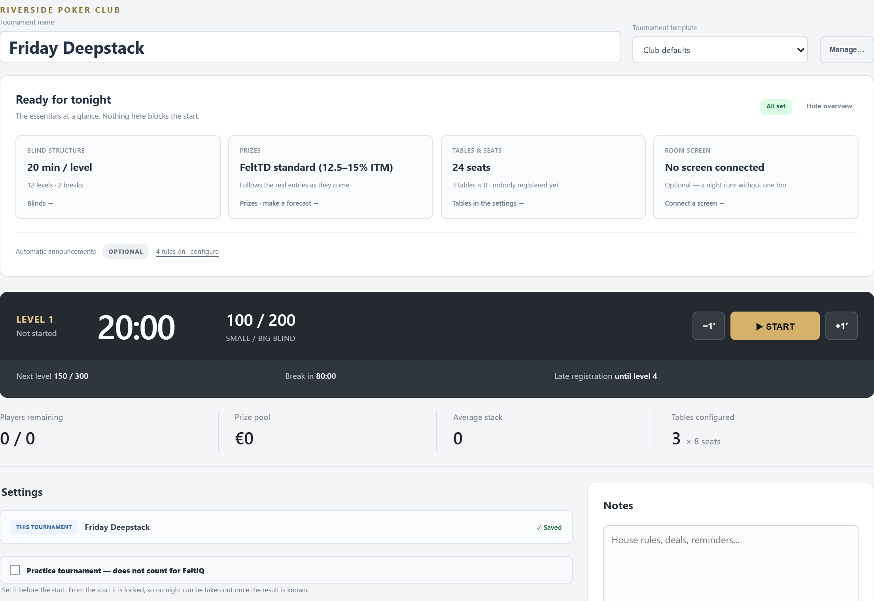Click the Average stack 0 value
The image size is (874, 601).
coord(458,438)
